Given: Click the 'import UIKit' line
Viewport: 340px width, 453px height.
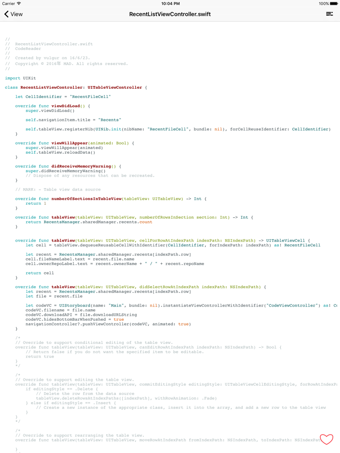Looking at the screenshot, I should tap(20, 78).
